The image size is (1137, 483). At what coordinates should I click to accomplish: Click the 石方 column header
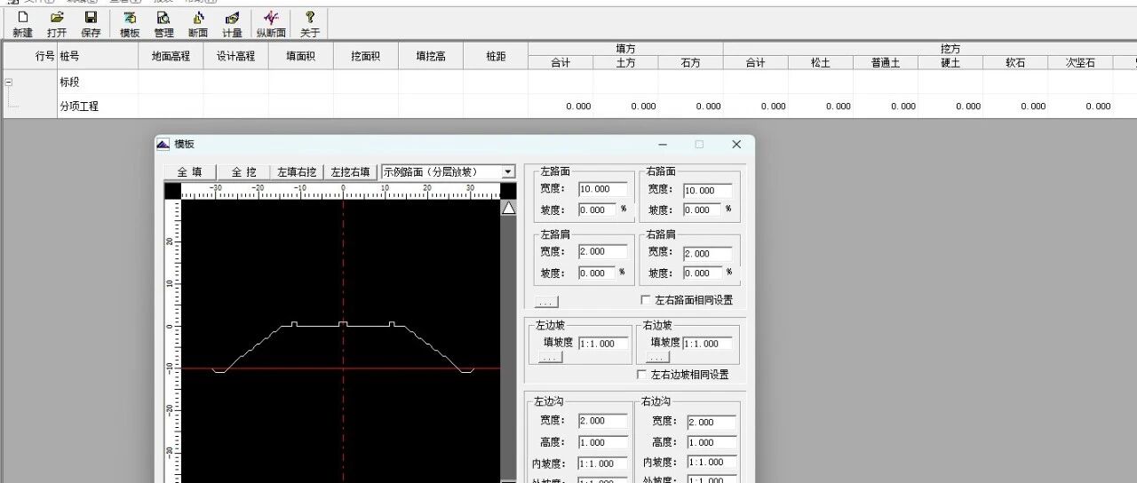click(x=691, y=63)
